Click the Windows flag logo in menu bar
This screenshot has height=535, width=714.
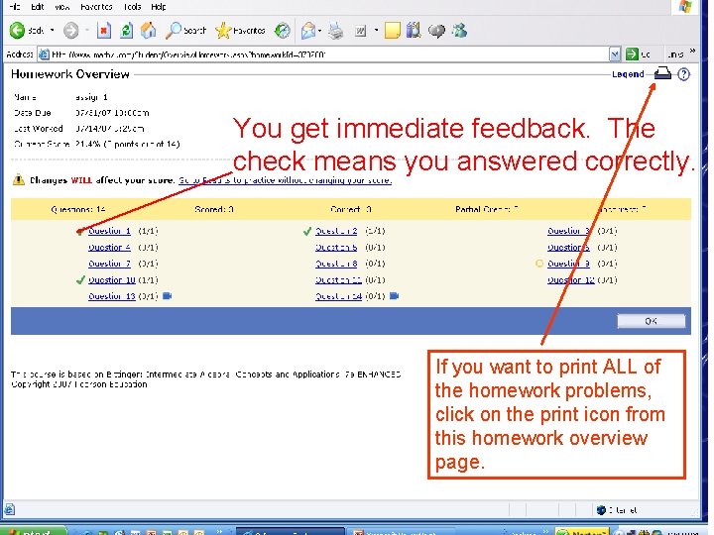point(685,6)
